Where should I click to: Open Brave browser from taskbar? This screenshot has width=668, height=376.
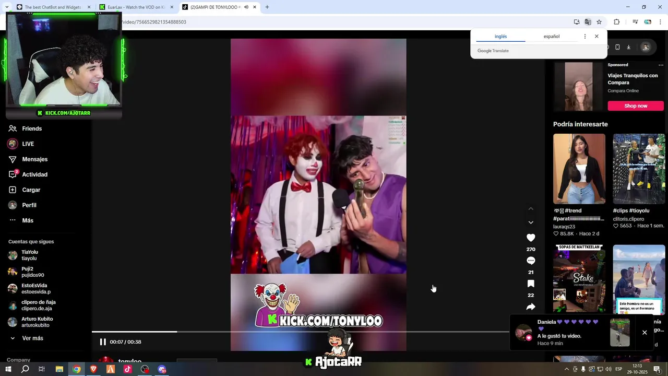93,369
